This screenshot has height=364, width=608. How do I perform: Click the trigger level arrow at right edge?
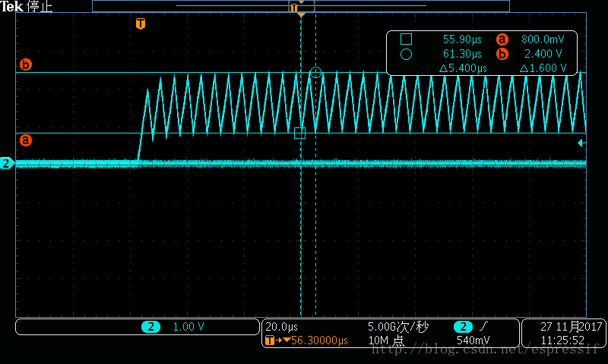[581, 143]
